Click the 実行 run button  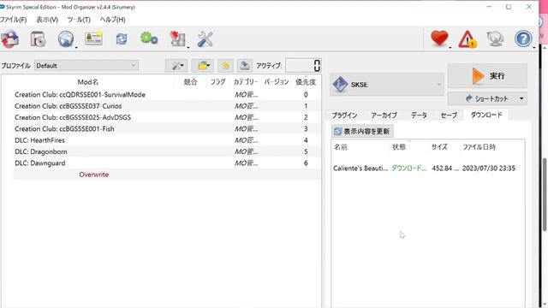(x=487, y=76)
